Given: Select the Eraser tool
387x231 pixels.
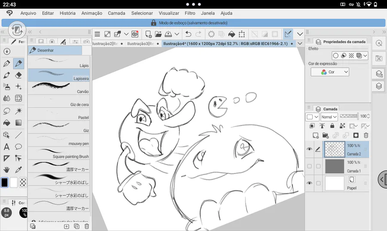Looking at the screenshot, I should [18, 75].
